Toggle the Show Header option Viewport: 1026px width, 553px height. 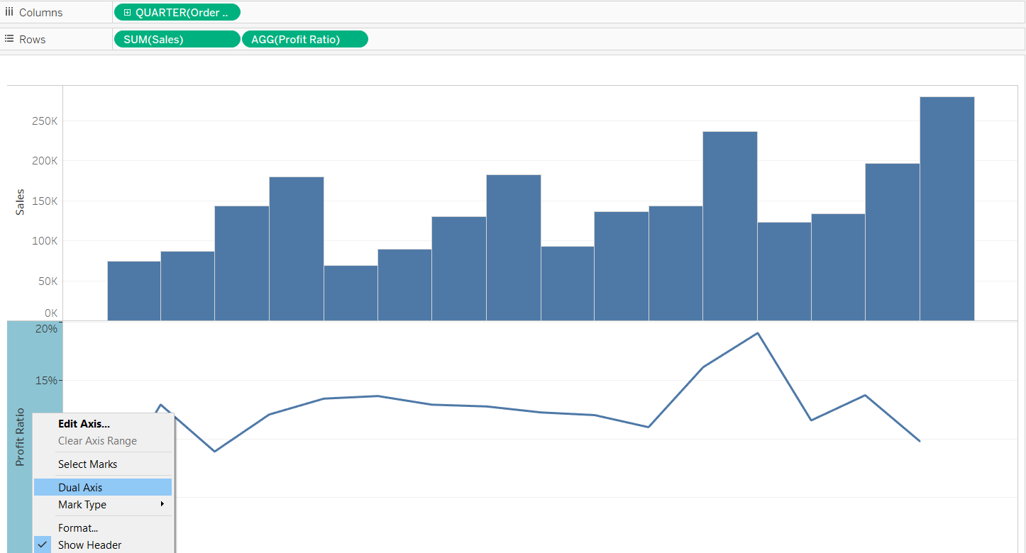click(102, 545)
